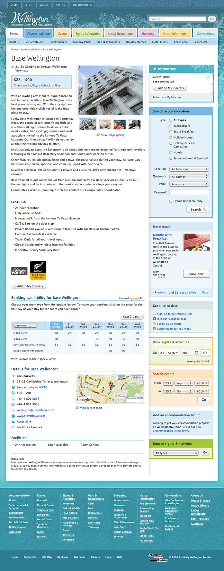
Task: Click the website globe icon in details
Action: [13, 416]
